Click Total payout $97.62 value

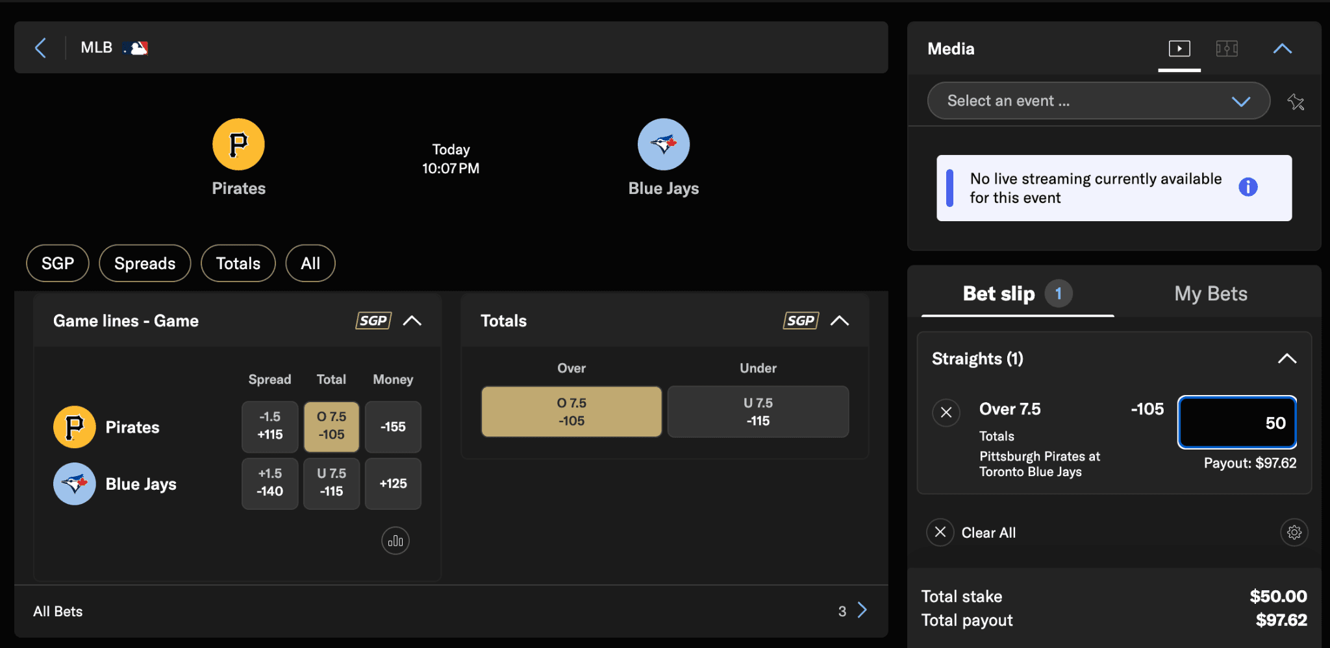pos(1281,620)
